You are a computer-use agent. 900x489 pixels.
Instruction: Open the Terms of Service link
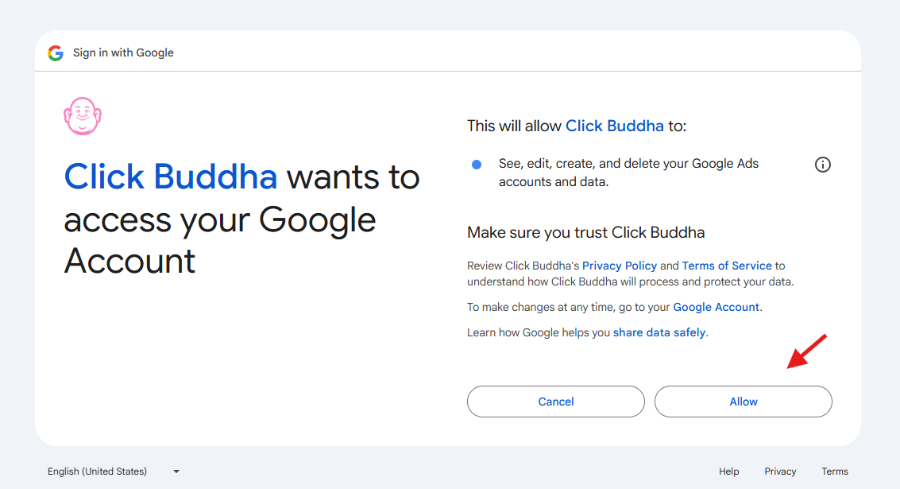[x=727, y=266]
